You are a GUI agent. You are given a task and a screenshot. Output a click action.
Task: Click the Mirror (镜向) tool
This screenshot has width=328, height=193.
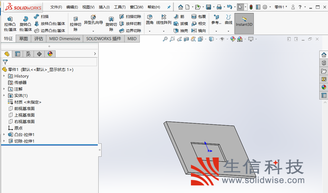point(199,31)
